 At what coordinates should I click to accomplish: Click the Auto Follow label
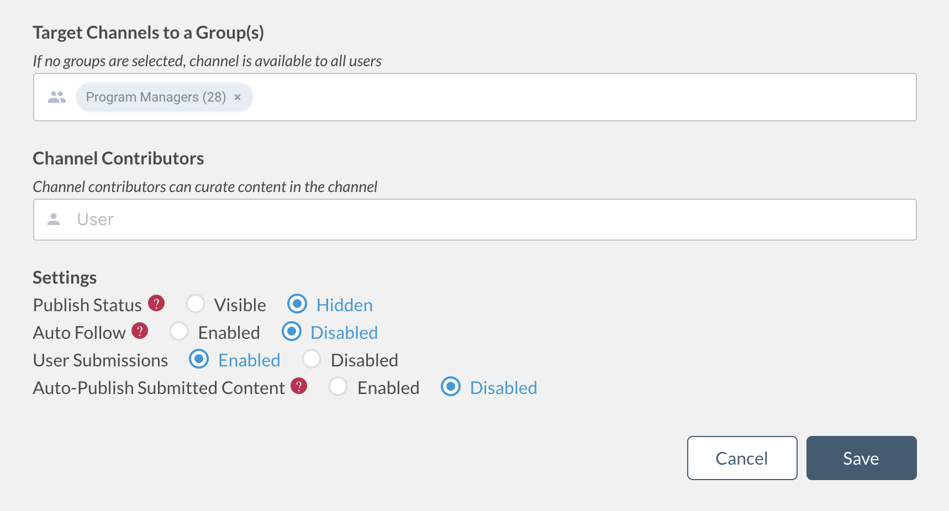(79, 333)
